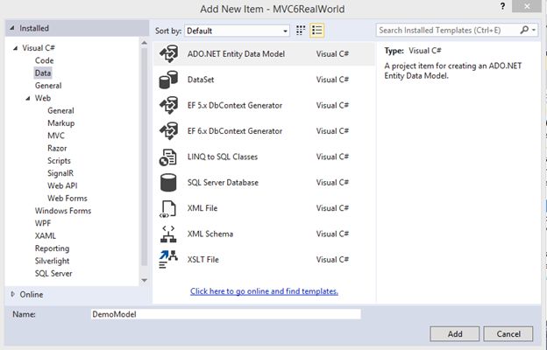Switch to medium icons list view
The height and width of the screenshot is (350, 547).
(x=316, y=30)
